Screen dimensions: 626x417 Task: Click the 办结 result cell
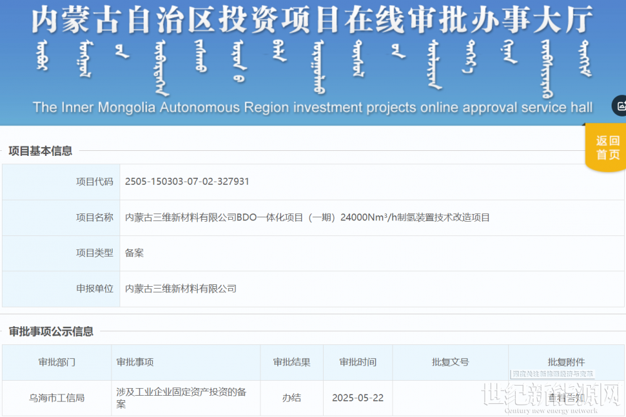coord(292,398)
